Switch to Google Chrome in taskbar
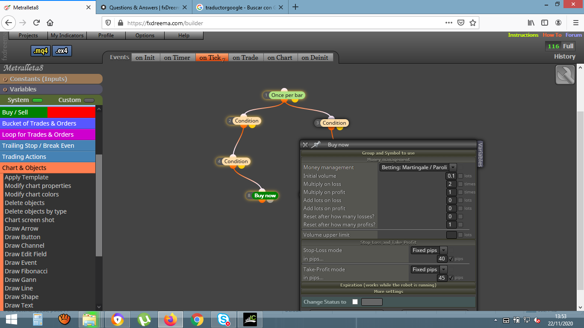This screenshot has height=328, width=584. (x=197, y=319)
